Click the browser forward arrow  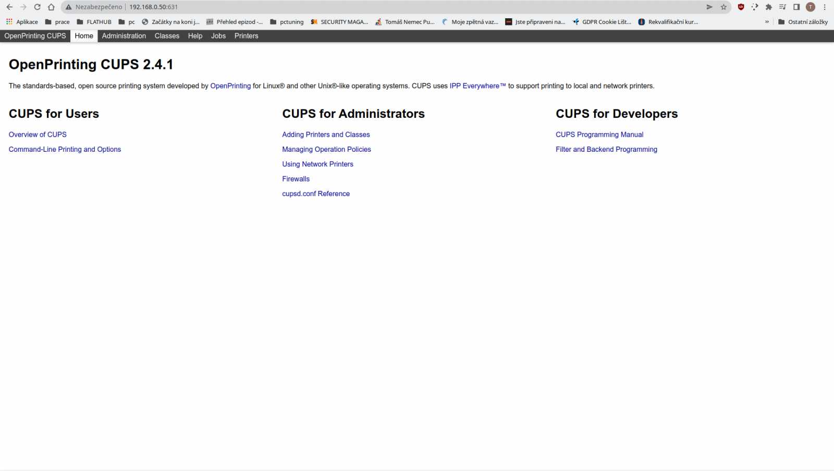coord(23,7)
